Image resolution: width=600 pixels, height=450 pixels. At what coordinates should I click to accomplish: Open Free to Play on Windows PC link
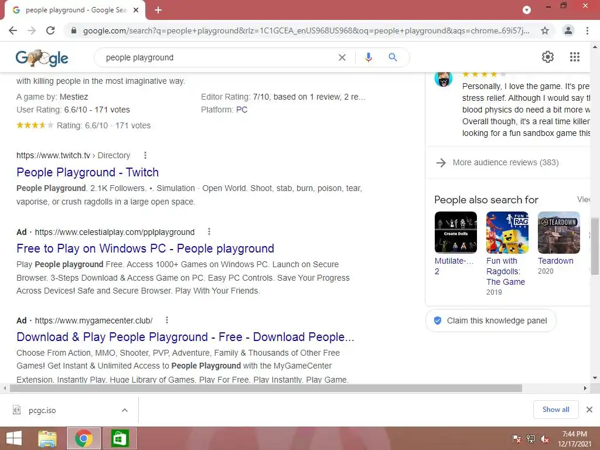(145, 248)
